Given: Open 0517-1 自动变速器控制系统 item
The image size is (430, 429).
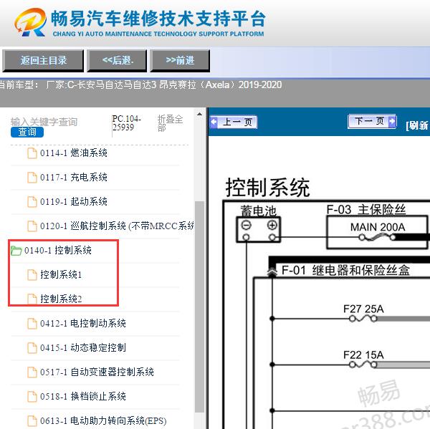Looking at the screenshot, I should point(97,372).
